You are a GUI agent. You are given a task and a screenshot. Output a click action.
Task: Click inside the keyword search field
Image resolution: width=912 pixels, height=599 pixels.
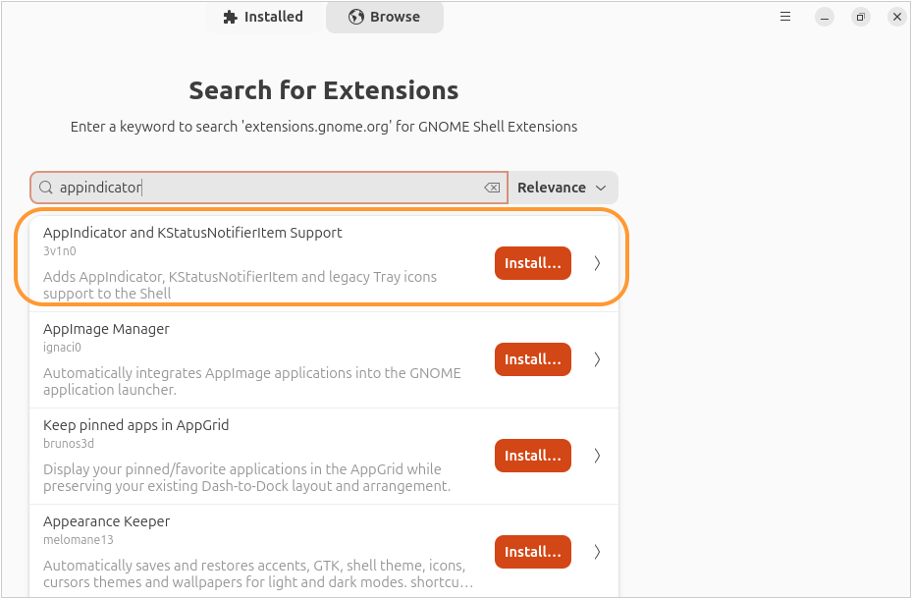tap(245, 187)
